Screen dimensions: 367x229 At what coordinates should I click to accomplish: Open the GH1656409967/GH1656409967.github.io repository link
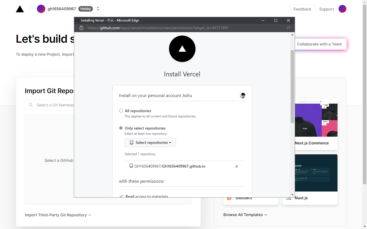[x=170, y=166]
